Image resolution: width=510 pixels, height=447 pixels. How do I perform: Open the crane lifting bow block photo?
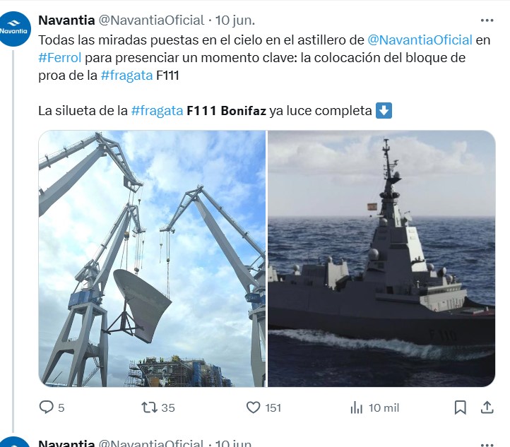152,258
